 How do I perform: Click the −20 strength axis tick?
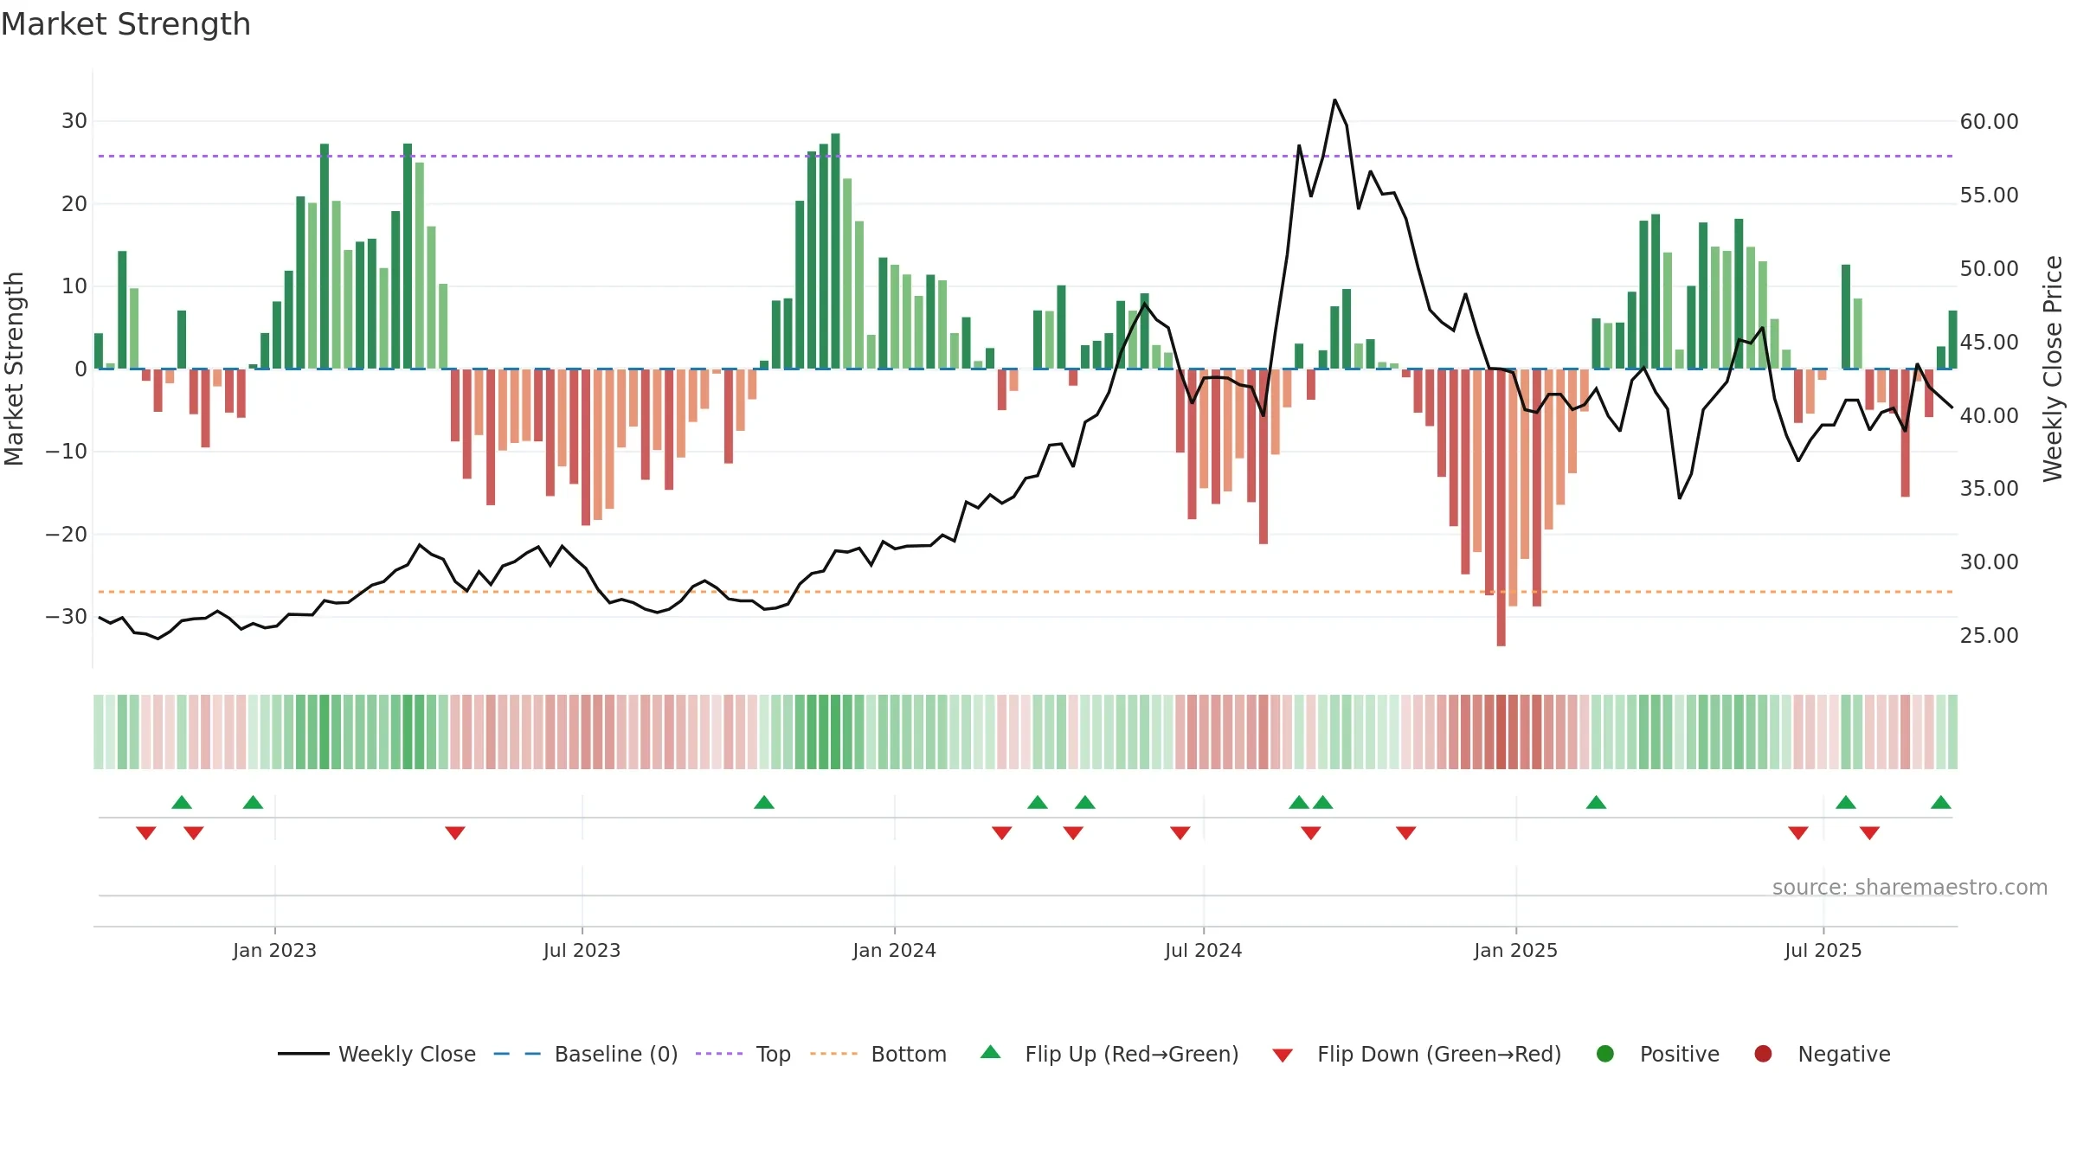pos(67,535)
